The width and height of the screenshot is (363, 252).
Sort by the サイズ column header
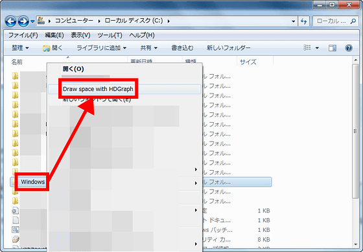(x=248, y=62)
